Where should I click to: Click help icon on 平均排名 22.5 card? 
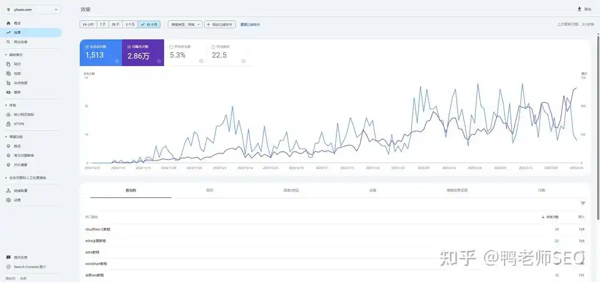243,61
